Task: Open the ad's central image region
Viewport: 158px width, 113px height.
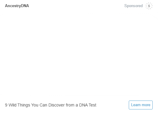Action: coord(79,55)
